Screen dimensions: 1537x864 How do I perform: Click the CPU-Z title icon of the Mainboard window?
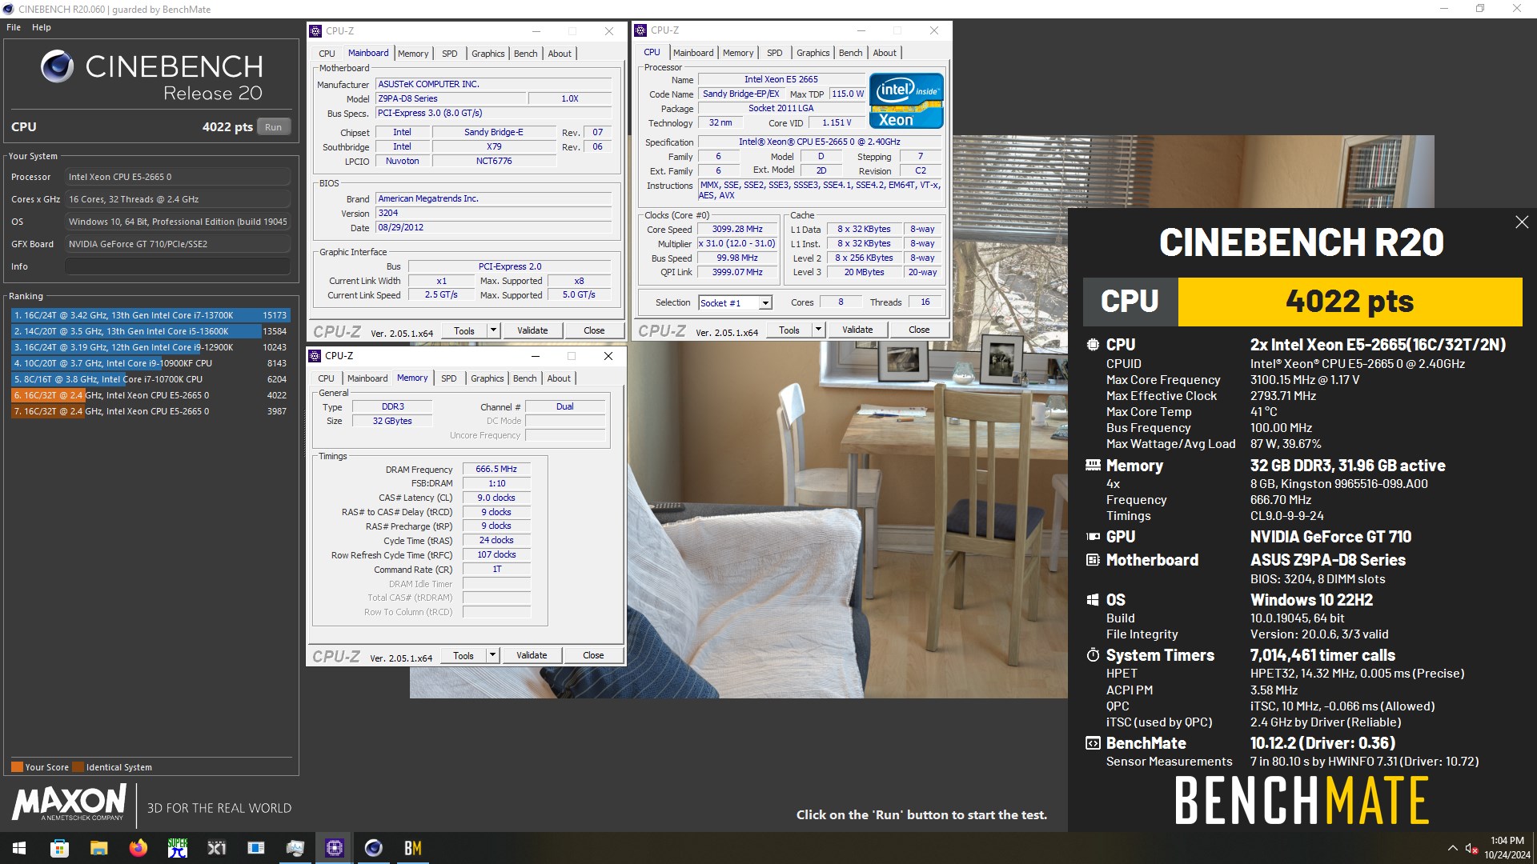pyautogui.click(x=315, y=31)
